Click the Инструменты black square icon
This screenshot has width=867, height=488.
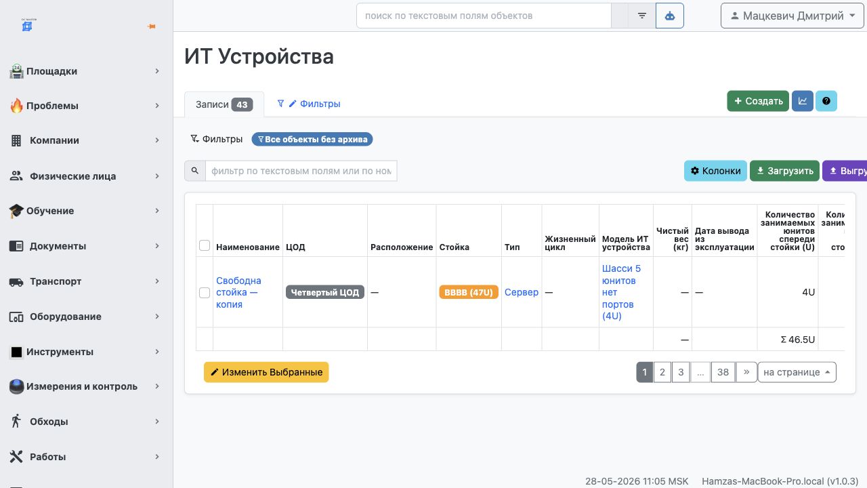[16, 352]
